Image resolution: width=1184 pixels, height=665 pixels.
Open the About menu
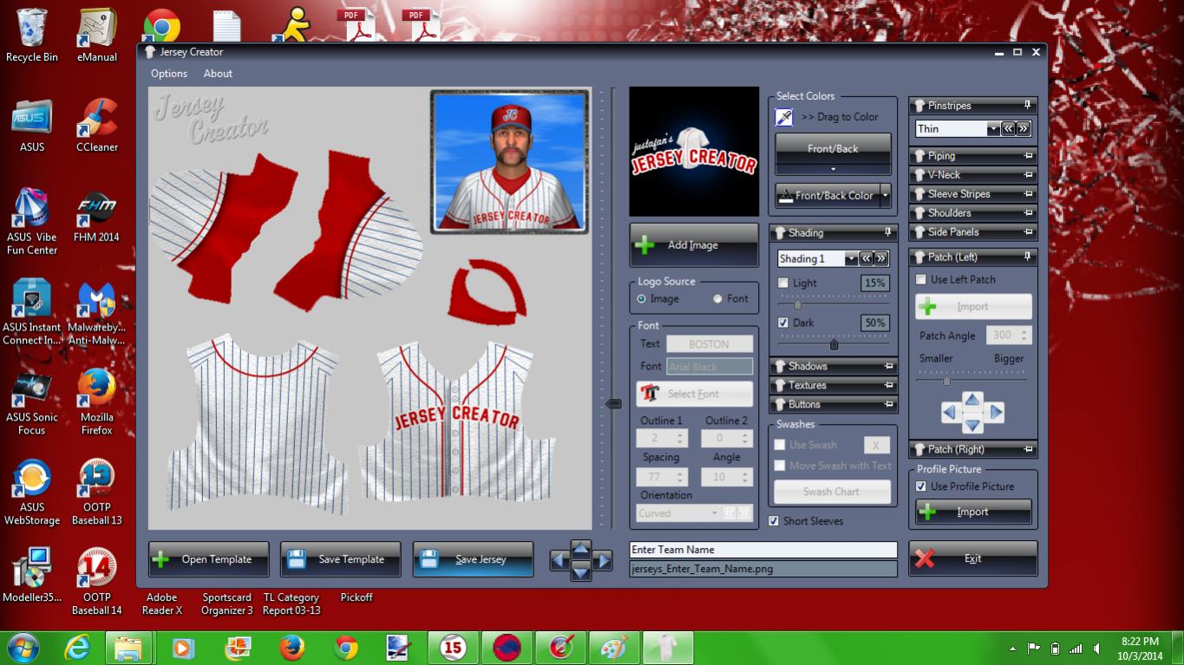[218, 74]
